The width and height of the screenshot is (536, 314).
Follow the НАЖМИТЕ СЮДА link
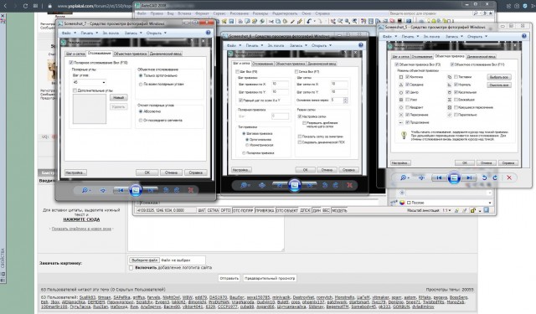[81, 219]
